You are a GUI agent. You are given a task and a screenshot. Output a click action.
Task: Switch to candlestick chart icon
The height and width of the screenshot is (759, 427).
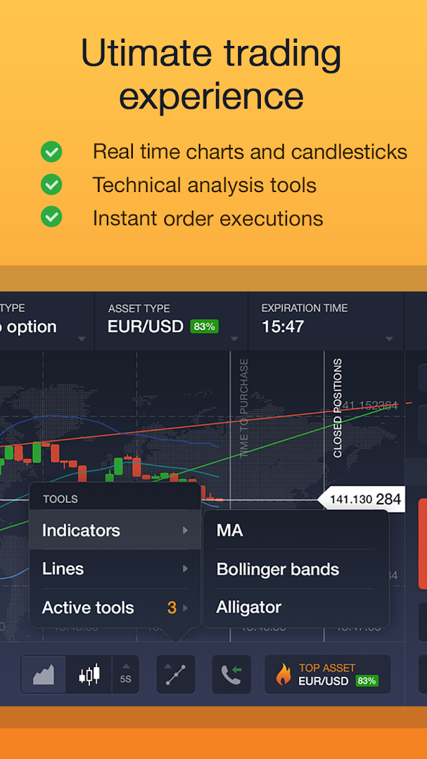pos(89,674)
